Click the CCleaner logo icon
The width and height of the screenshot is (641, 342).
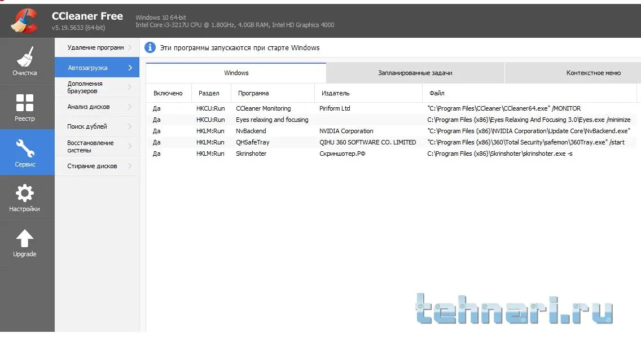24,20
